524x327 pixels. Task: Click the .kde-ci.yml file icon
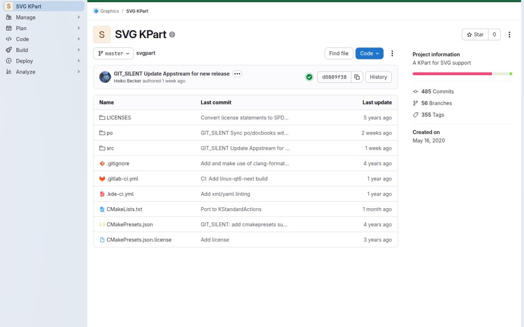pos(102,194)
